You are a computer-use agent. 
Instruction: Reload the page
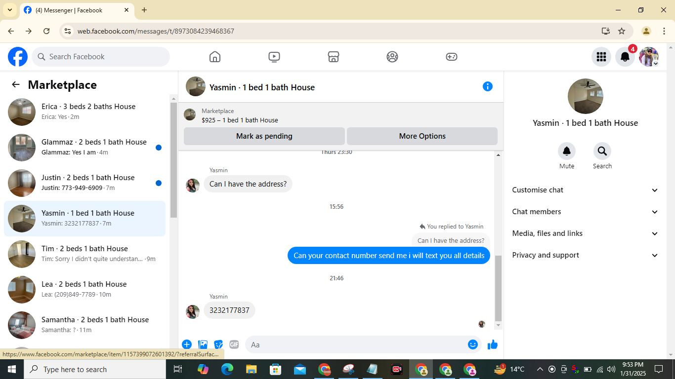click(46, 31)
